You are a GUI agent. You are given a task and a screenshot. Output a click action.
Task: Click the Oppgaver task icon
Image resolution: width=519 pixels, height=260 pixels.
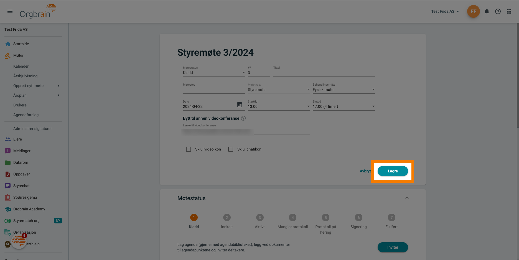pos(8,174)
